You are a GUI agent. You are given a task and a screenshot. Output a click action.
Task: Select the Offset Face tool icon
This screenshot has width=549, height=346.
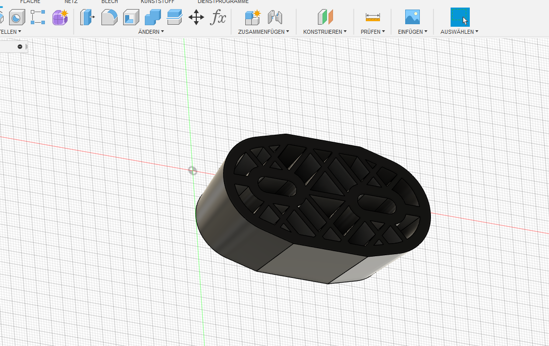coord(174,18)
